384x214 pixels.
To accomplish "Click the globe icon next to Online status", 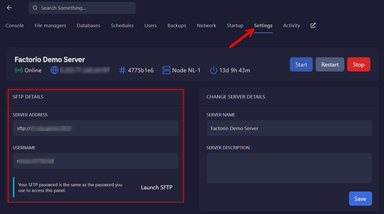I will 54,70.
